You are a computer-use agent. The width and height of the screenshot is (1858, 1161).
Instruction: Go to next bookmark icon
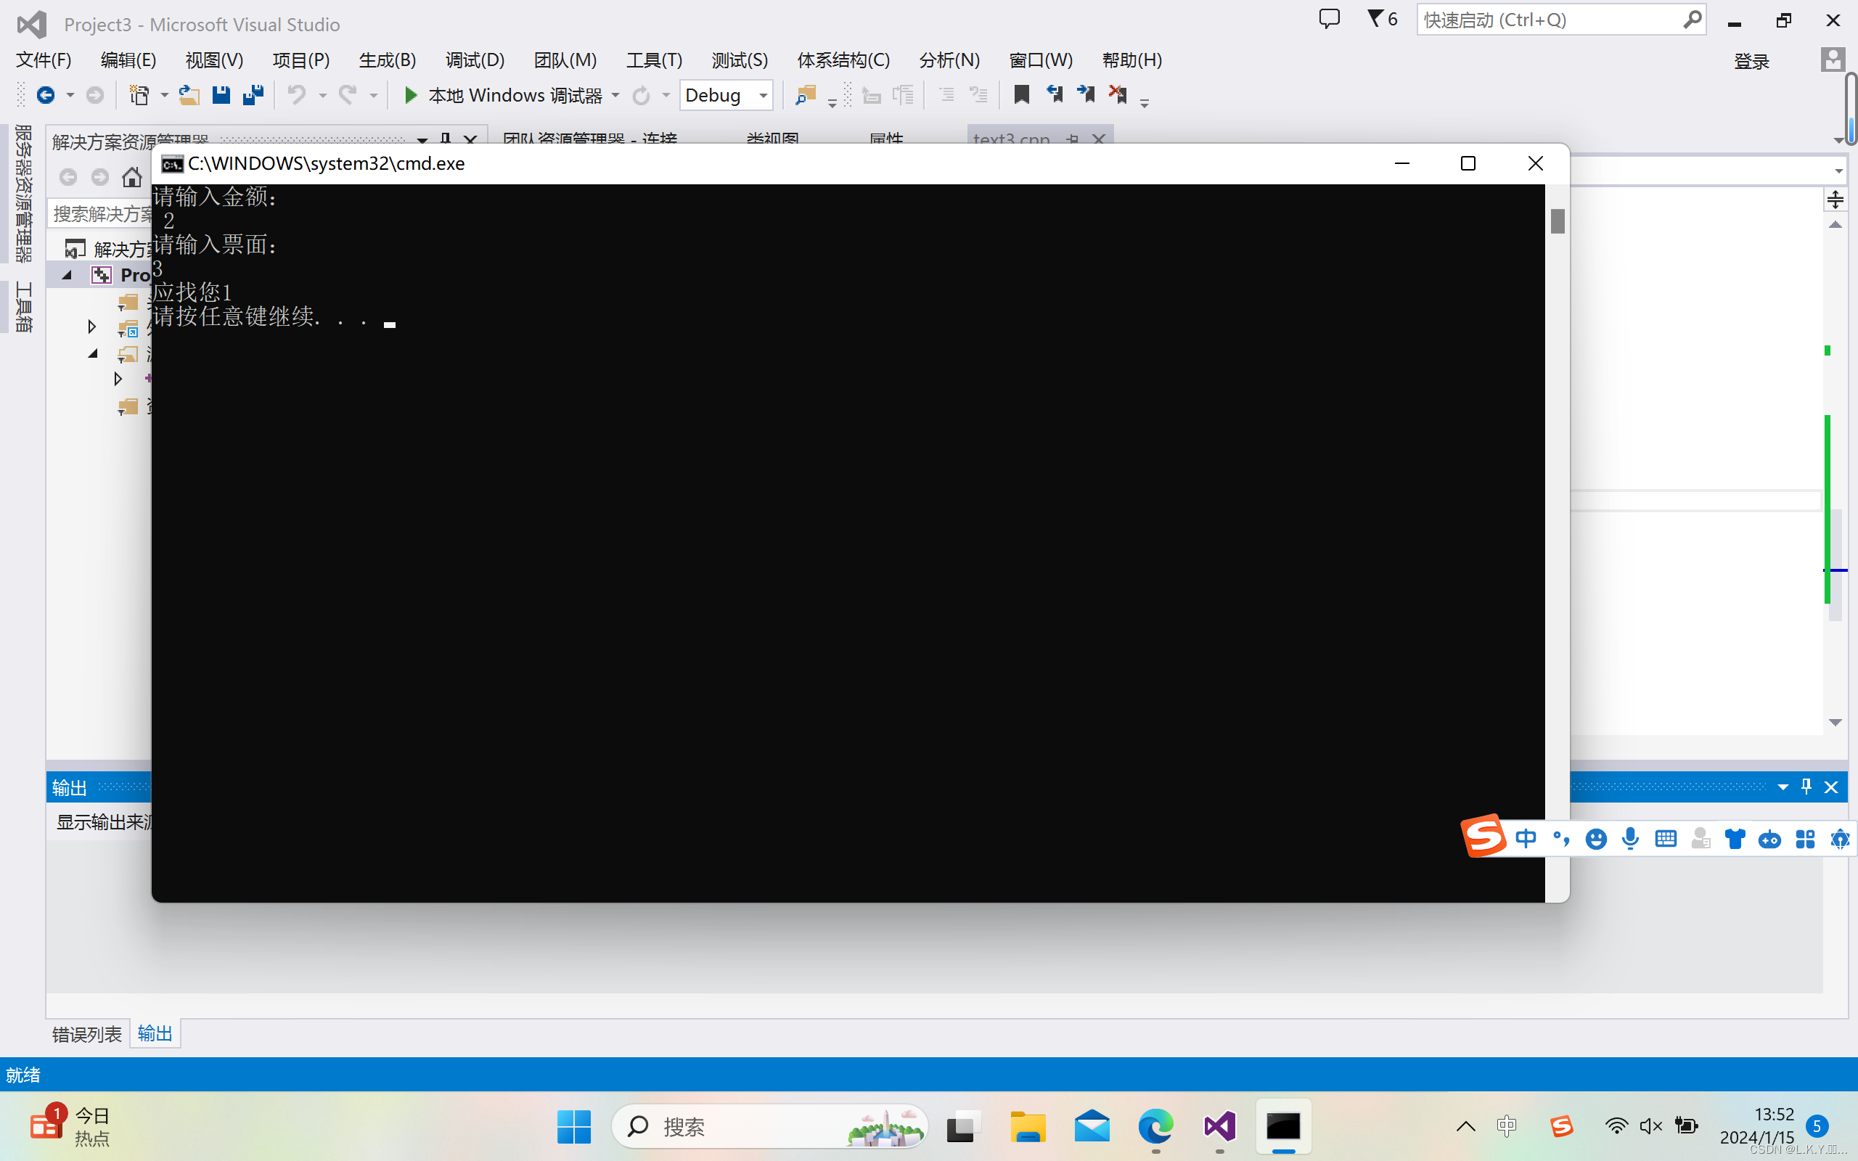click(x=1086, y=94)
